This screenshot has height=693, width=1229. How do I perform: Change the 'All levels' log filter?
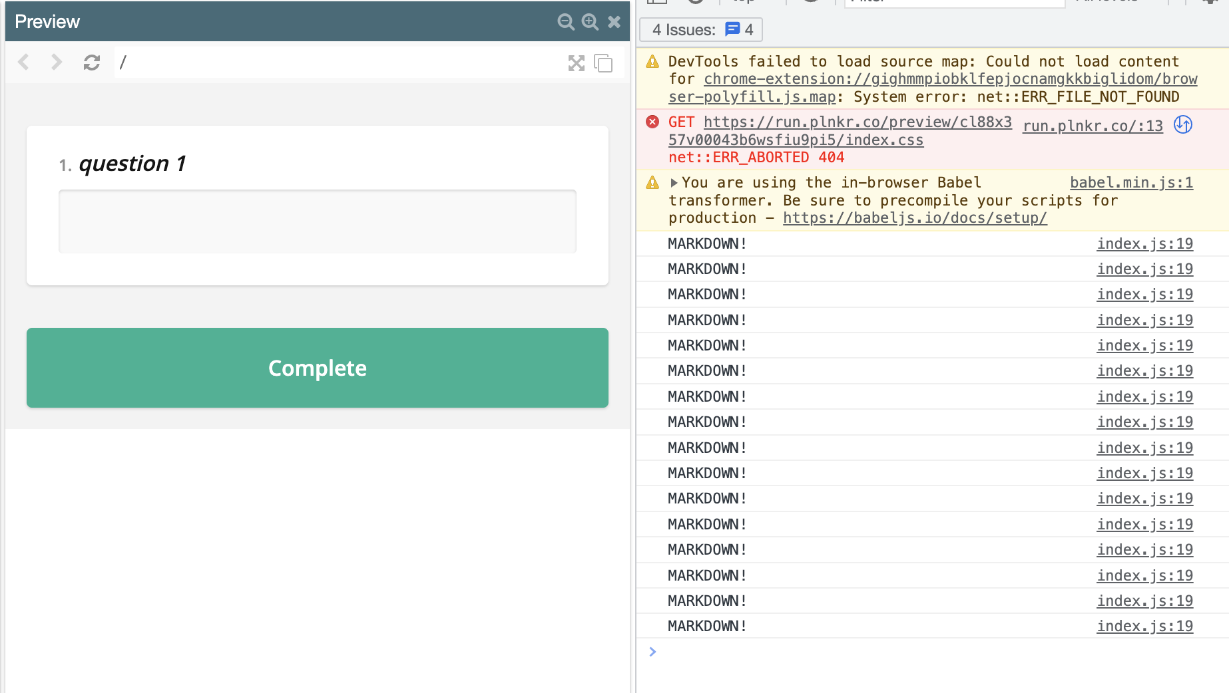tap(1108, 1)
